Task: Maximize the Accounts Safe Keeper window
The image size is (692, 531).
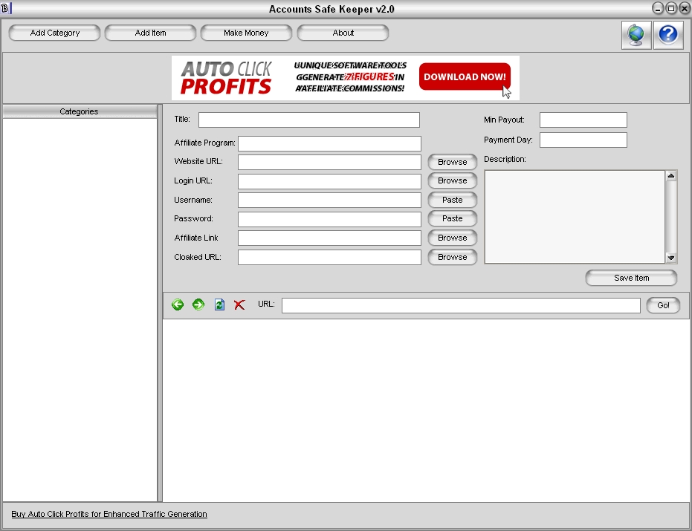Action: tap(670, 8)
